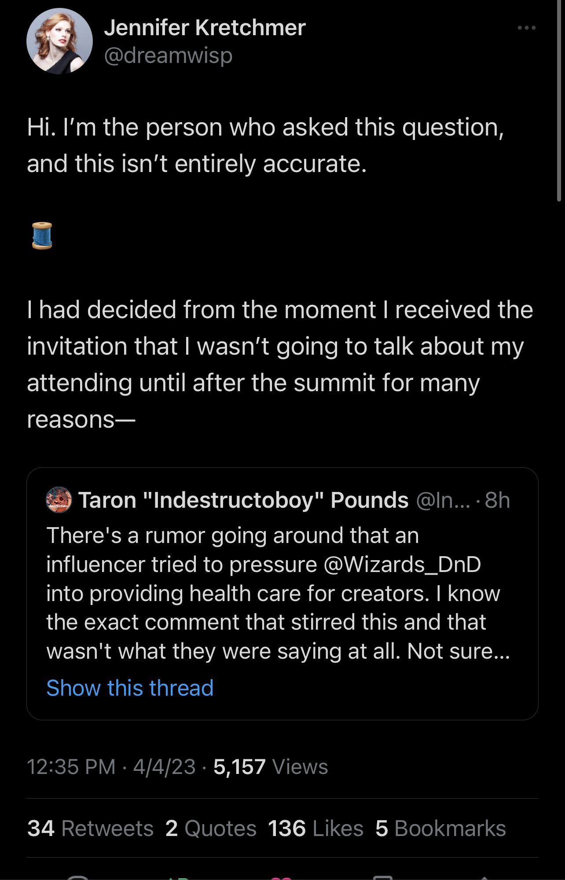The height and width of the screenshot is (880, 565).
Task: Tap the quoted tweet's 8h timestamp
Action: pos(497,500)
